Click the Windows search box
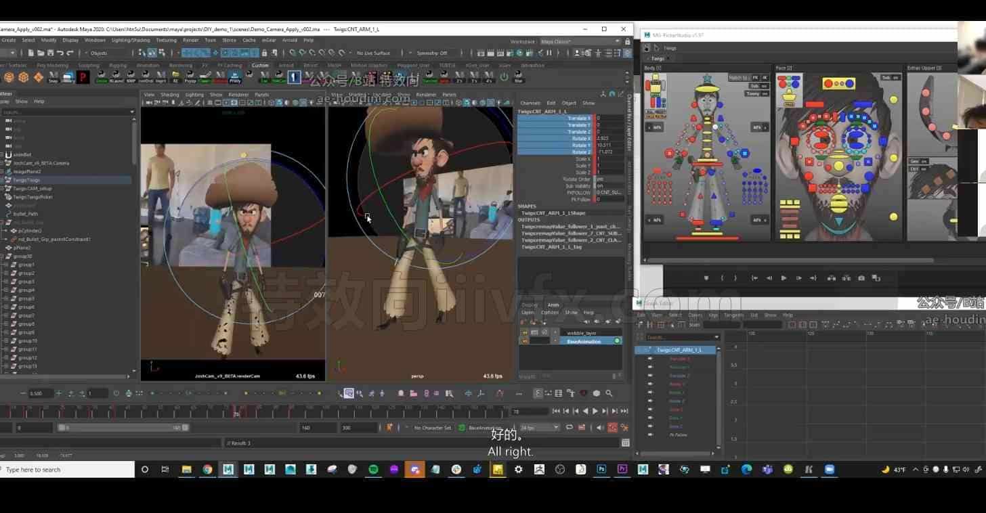 (67, 469)
